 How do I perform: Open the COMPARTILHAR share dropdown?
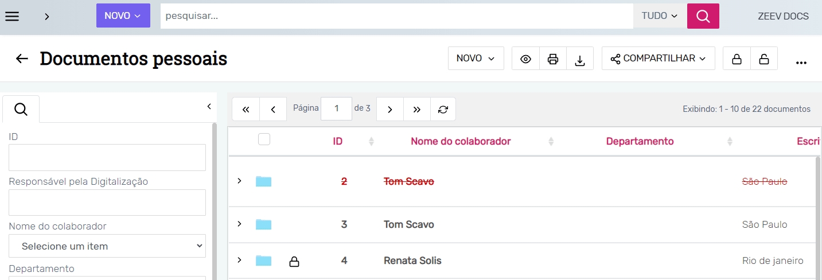point(658,59)
